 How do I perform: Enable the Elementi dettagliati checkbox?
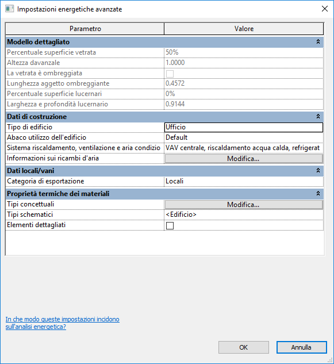click(170, 225)
